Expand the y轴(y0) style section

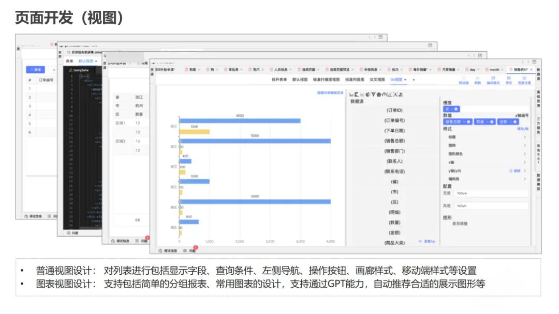coord(487,171)
